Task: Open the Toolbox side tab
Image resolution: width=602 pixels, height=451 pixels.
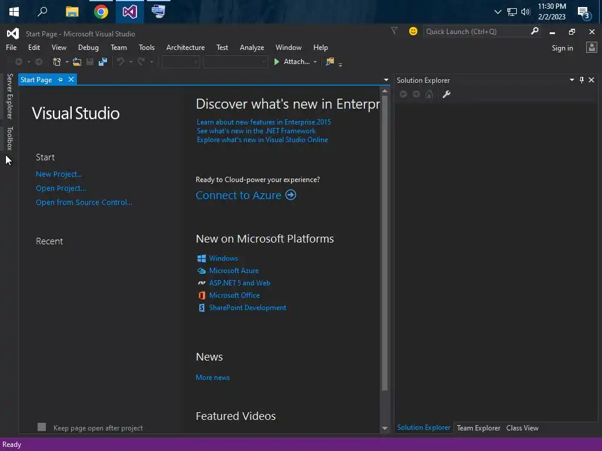Action: coord(10,138)
